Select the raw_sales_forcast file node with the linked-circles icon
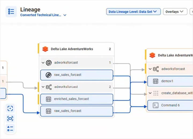This screenshot has width=193, height=139. 77,75
